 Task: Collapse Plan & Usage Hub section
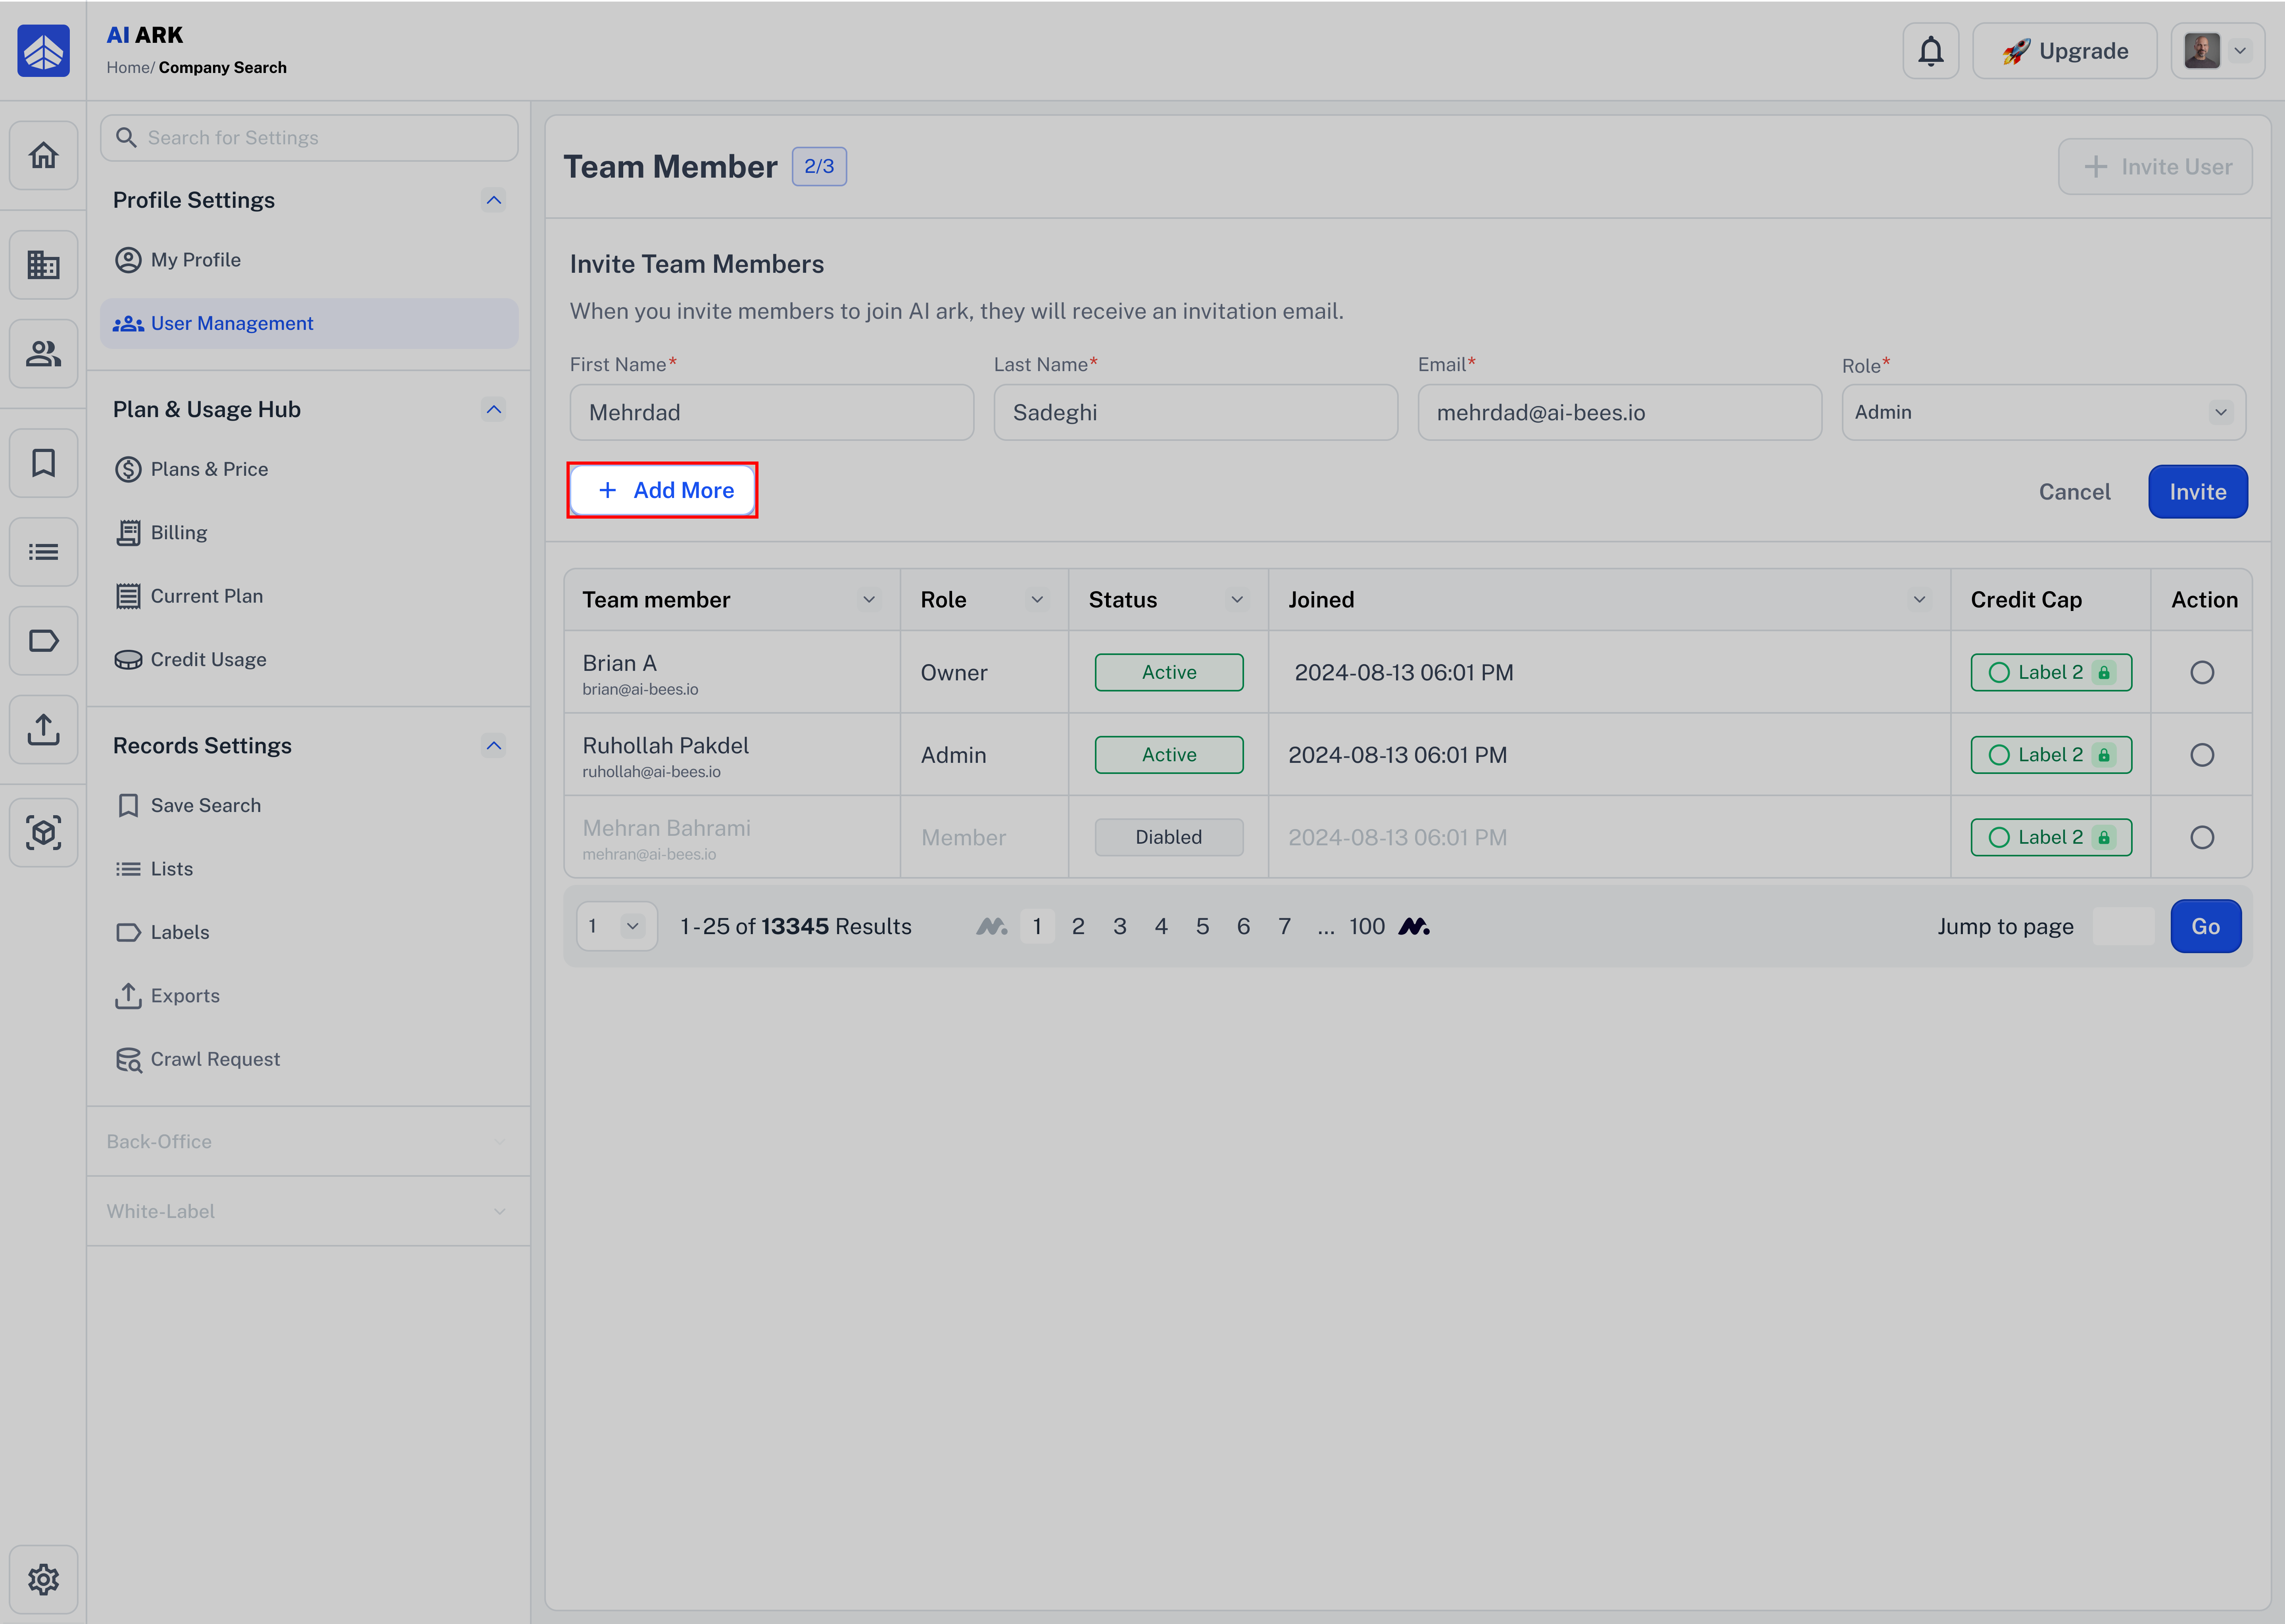click(x=493, y=410)
